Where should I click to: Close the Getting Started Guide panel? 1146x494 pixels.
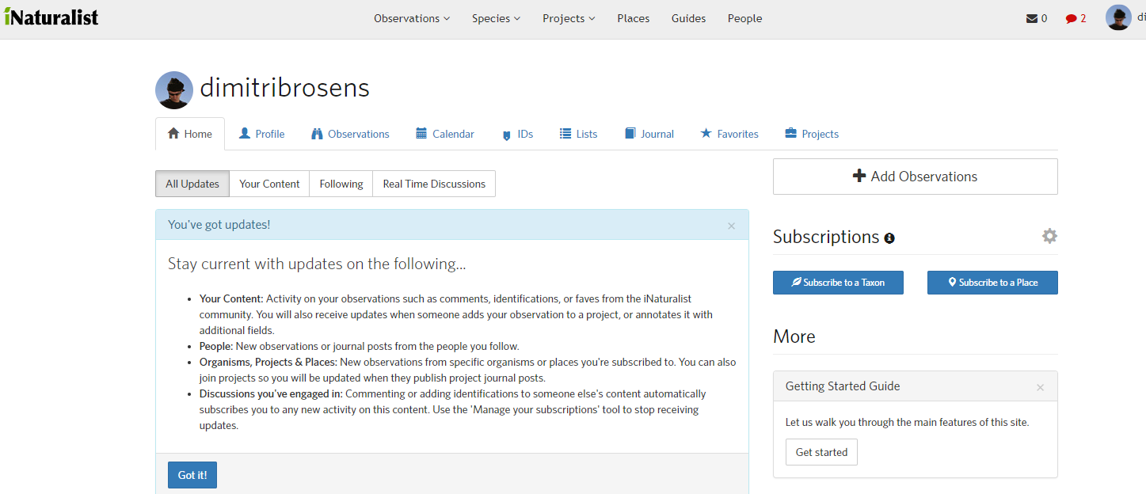1040,387
